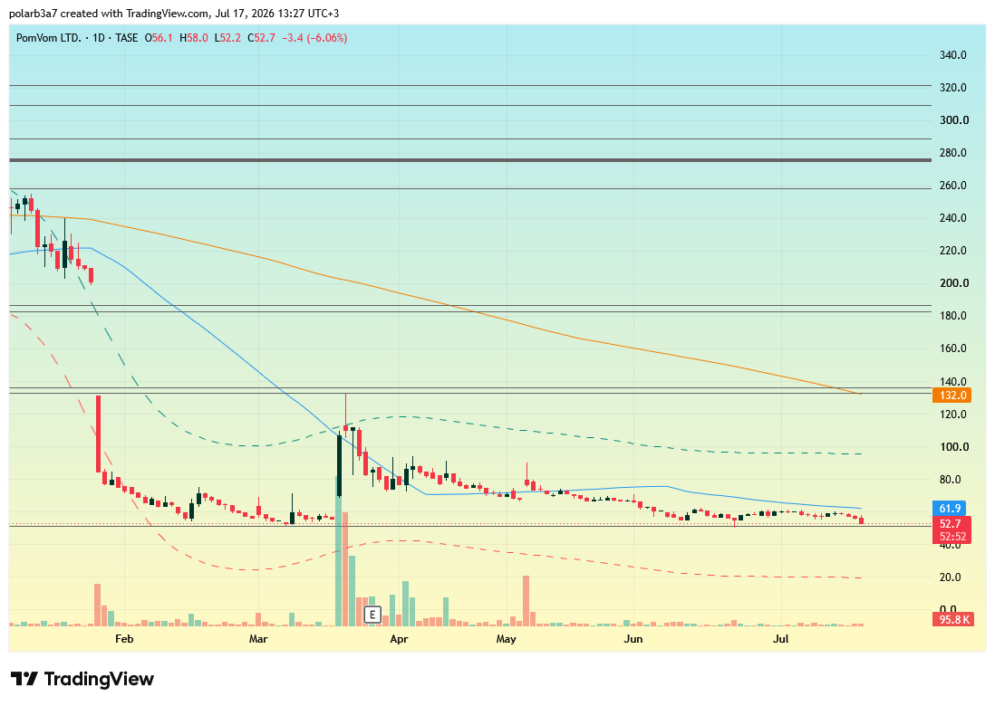Click the large red gap-down candle before February

click(99, 434)
